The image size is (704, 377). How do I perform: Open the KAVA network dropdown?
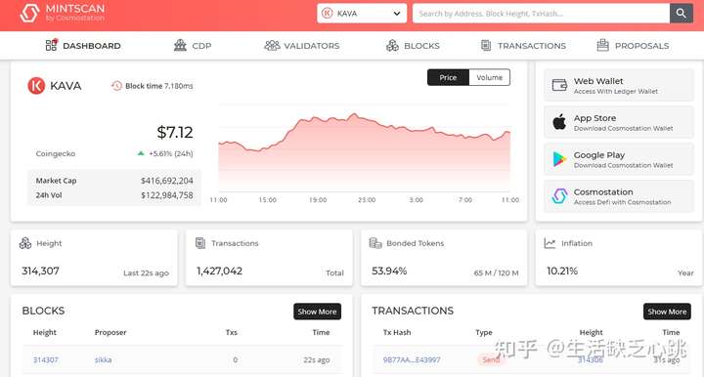click(362, 14)
